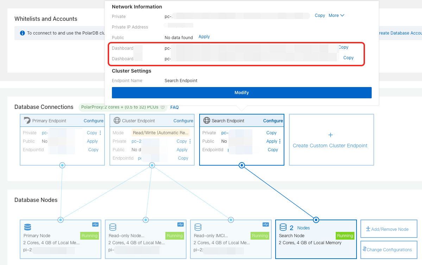
Task: Copy the Private address in Network Information
Action: [x=320, y=16]
